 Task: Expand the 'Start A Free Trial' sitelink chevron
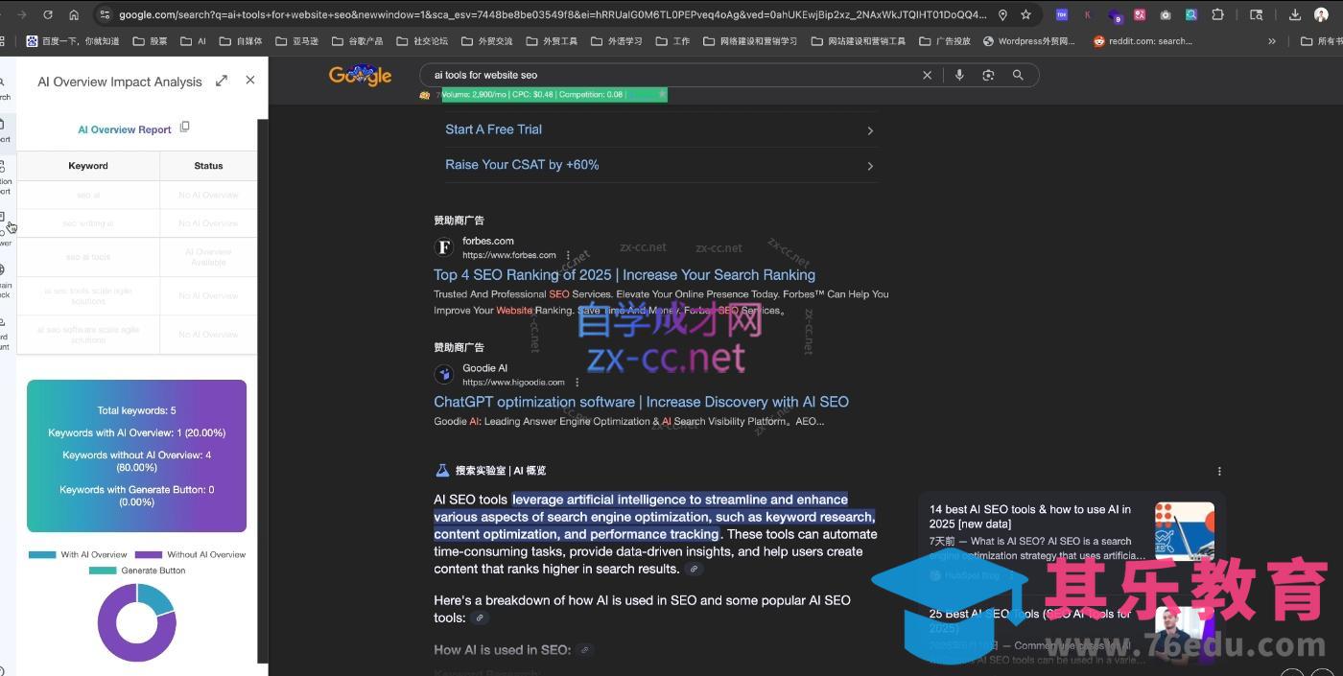point(869,130)
